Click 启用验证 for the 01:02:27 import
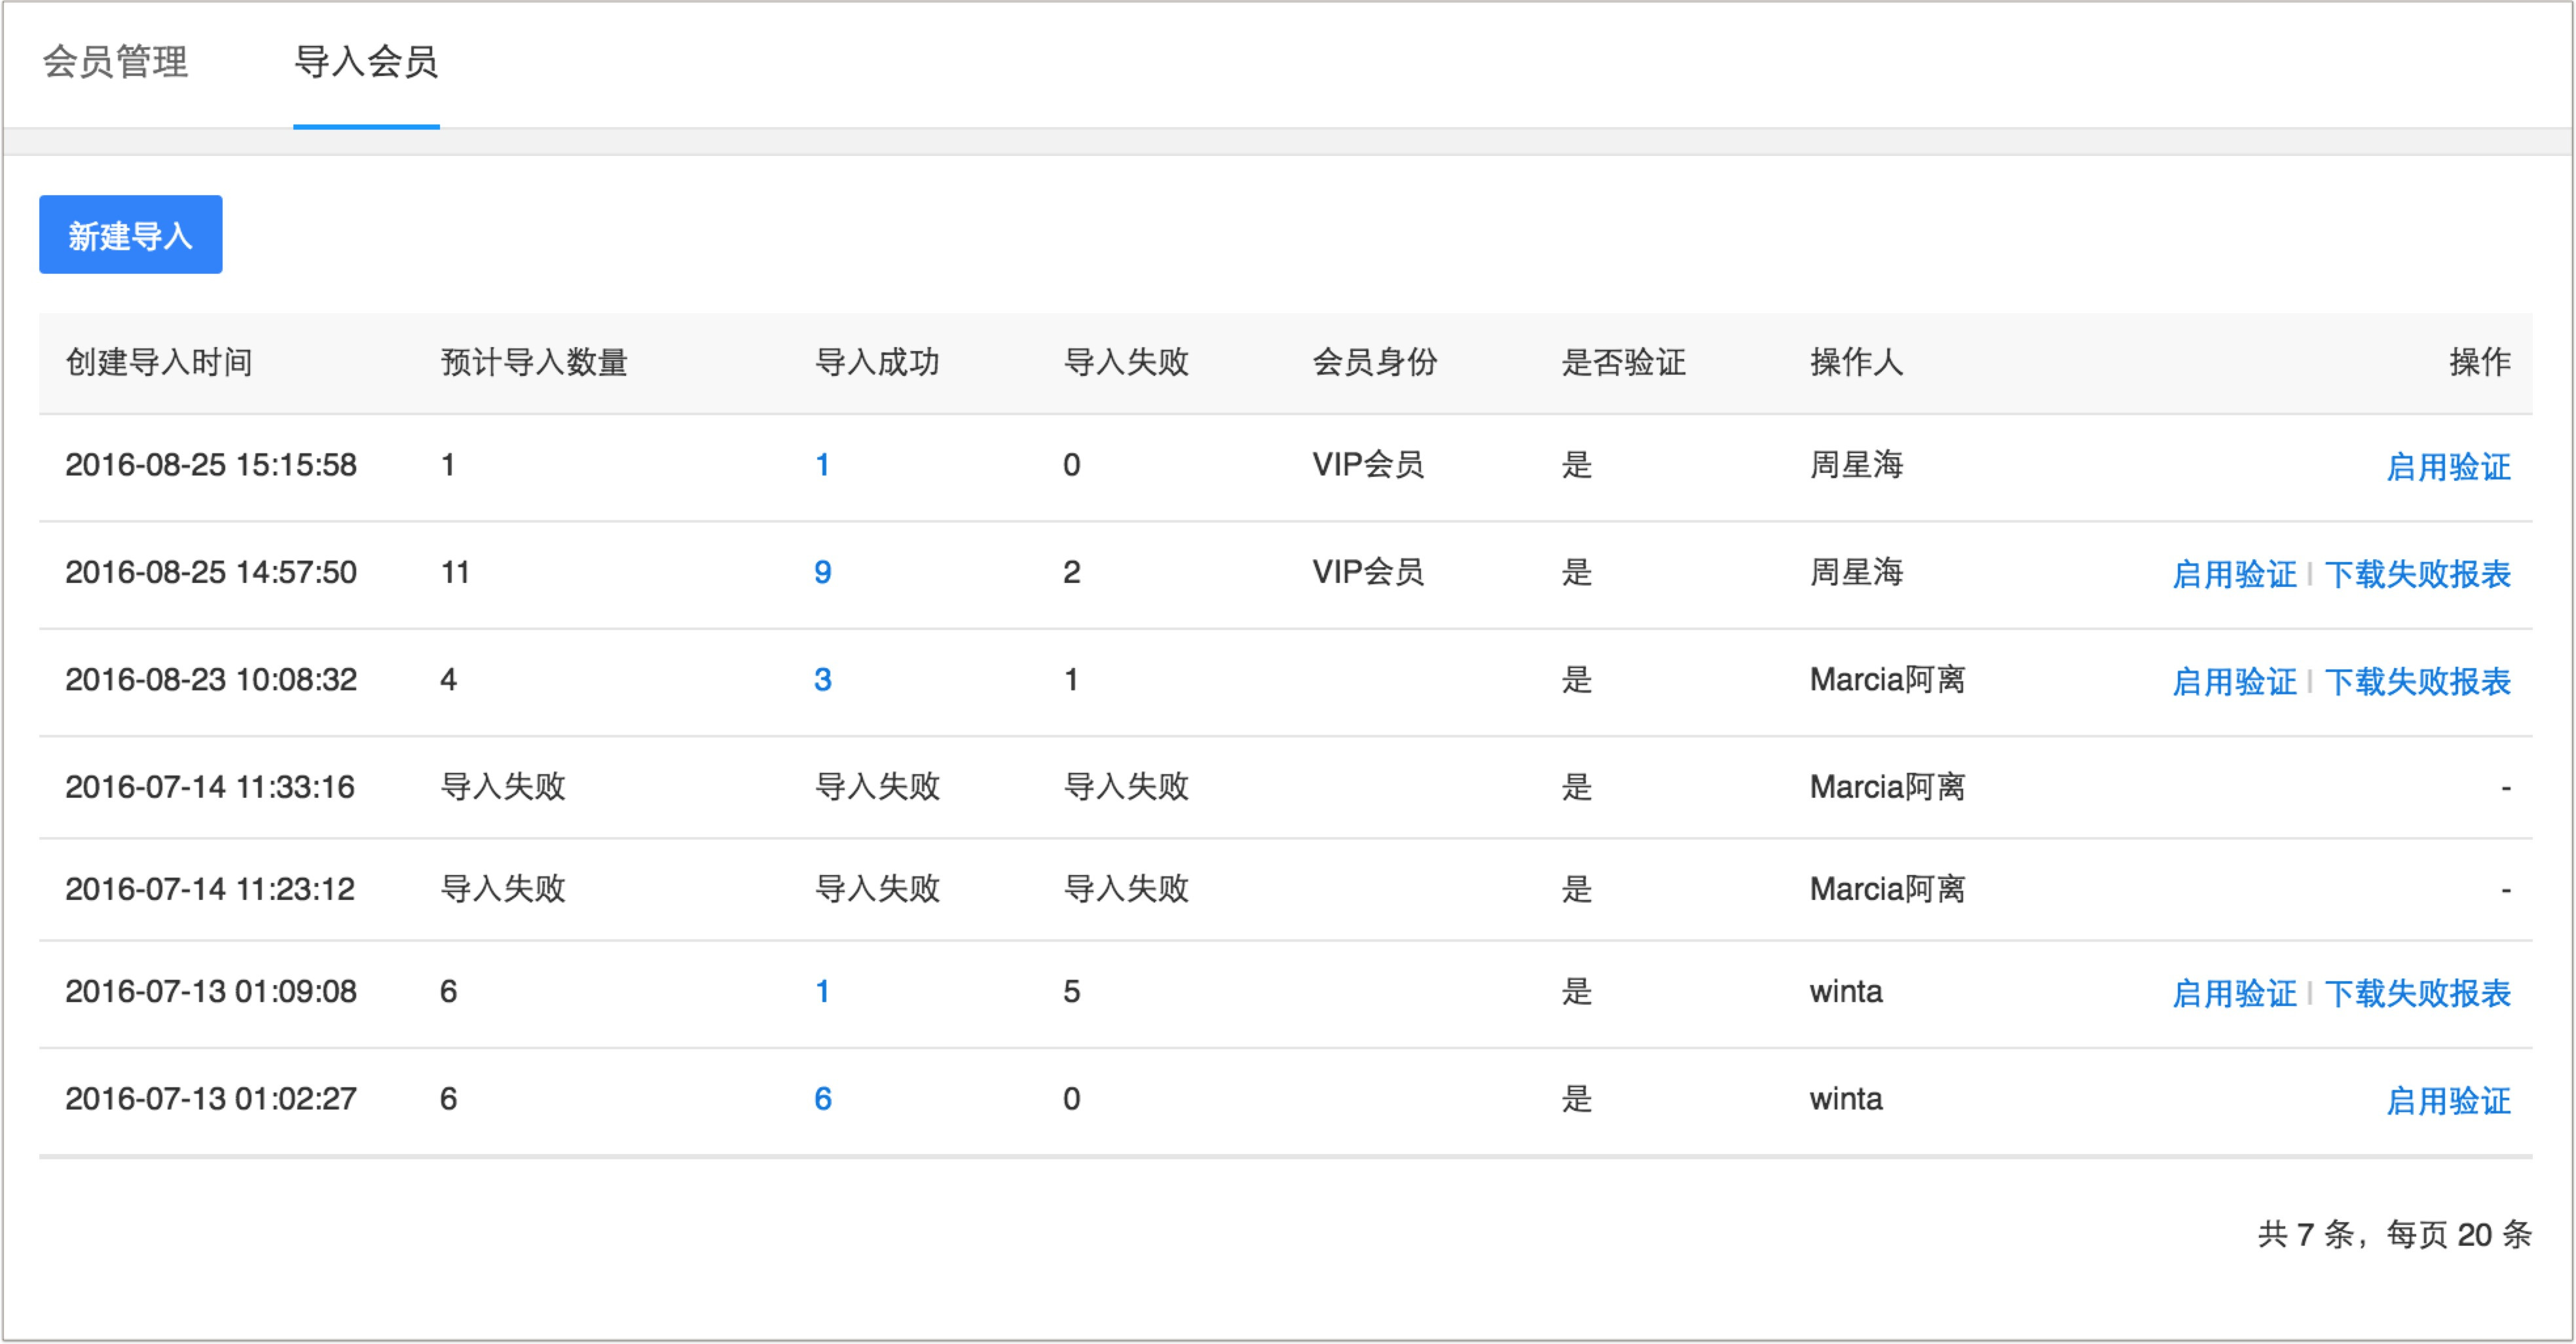This screenshot has width=2576, height=1344. click(2448, 1101)
